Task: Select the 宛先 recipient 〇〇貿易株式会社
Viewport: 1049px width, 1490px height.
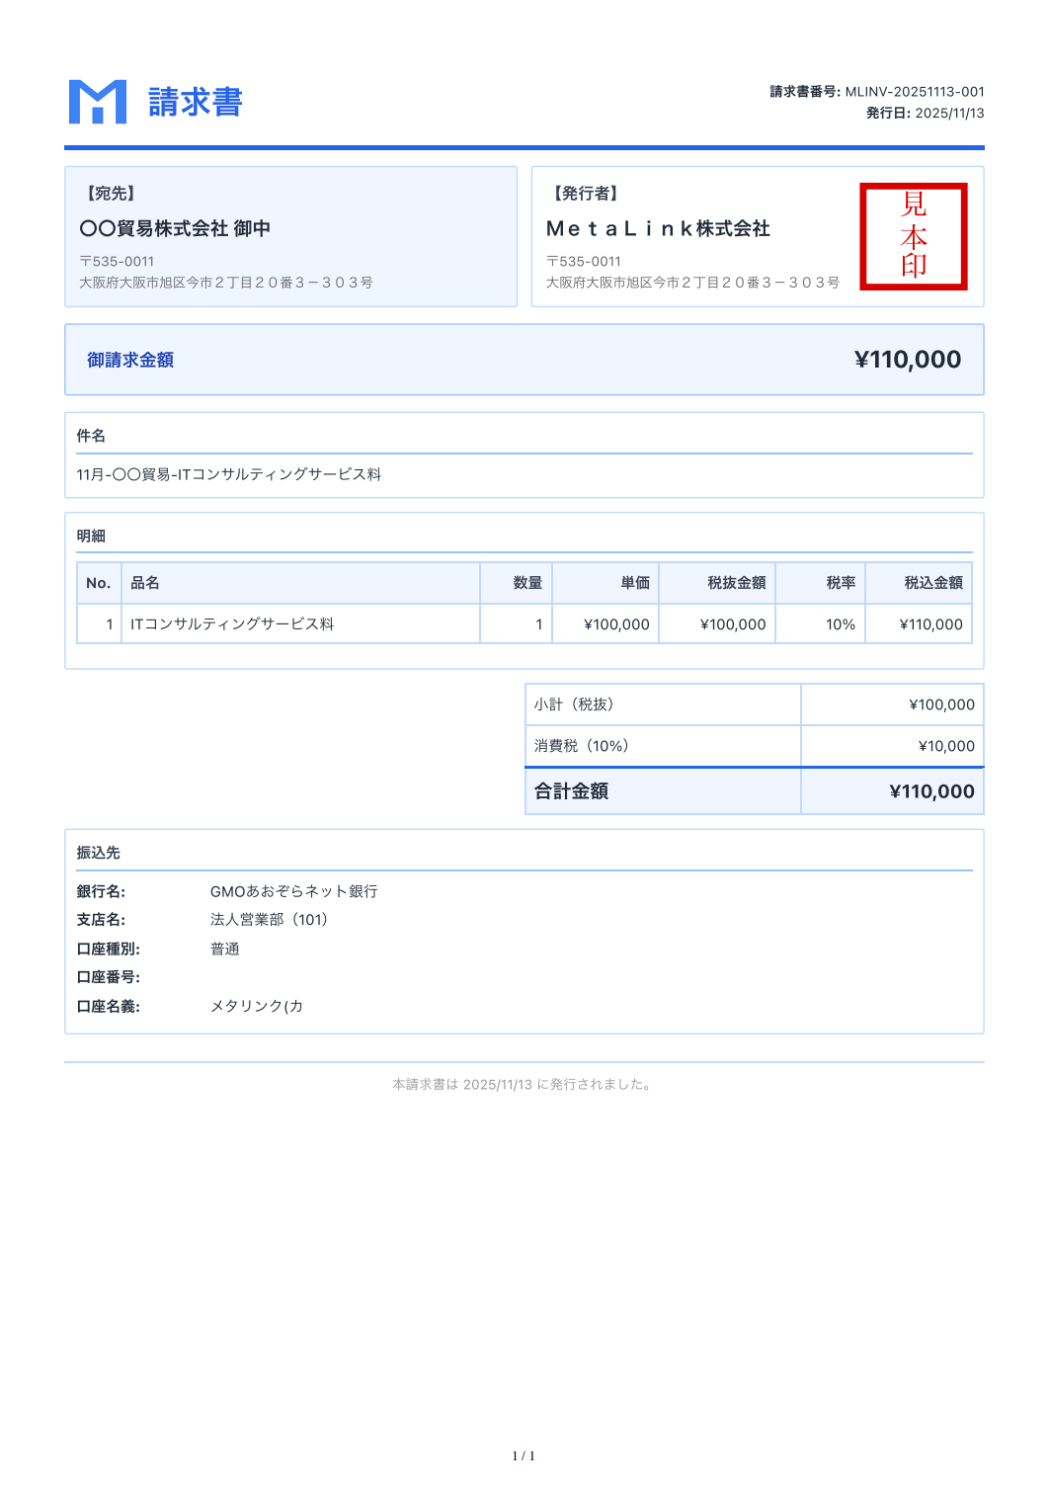Action: coord(176,228)
